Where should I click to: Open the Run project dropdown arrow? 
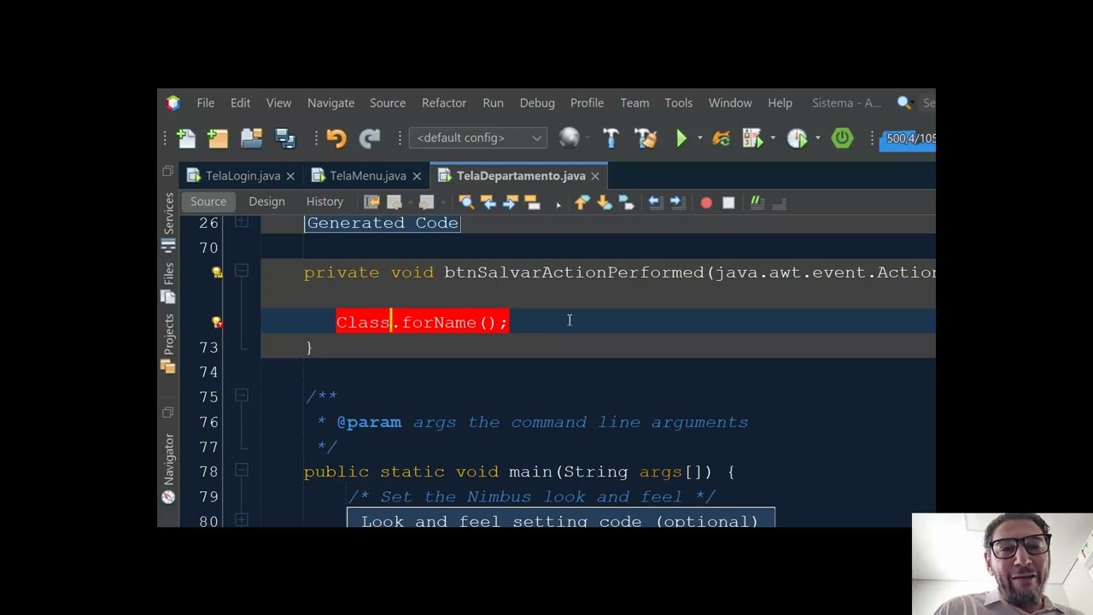699,138
